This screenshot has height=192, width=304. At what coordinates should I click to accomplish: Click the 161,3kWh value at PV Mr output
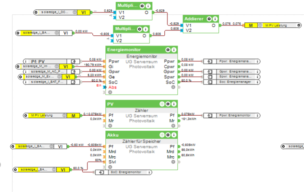189,119
